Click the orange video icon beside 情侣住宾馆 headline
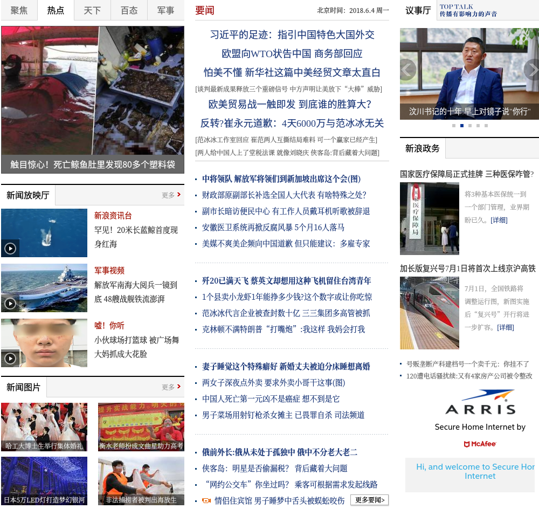This screenshot has width=539, height=509. tap(206, 500)
